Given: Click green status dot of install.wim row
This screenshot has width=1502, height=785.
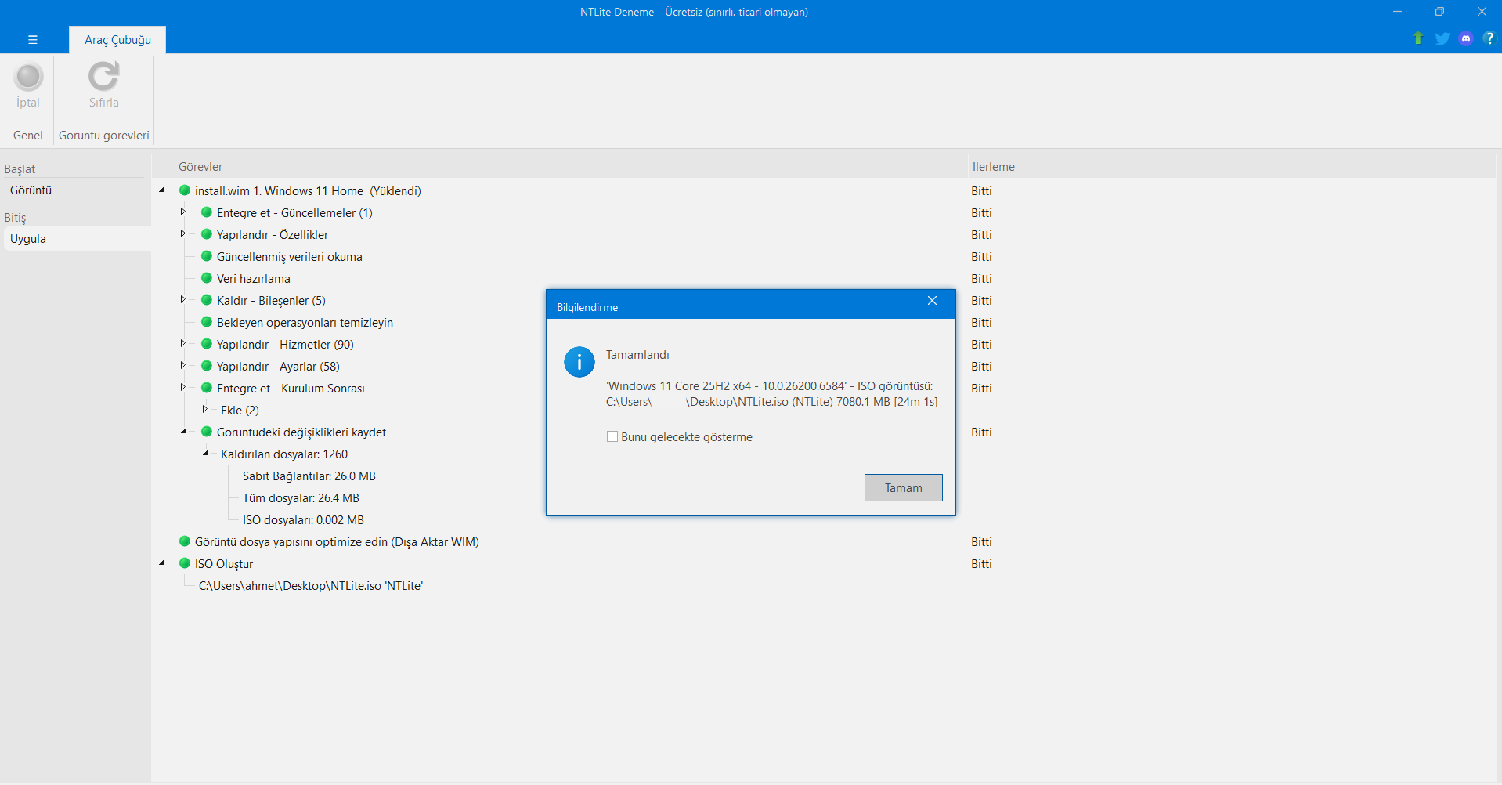Looking at the screenshot, I should (185, 190).
